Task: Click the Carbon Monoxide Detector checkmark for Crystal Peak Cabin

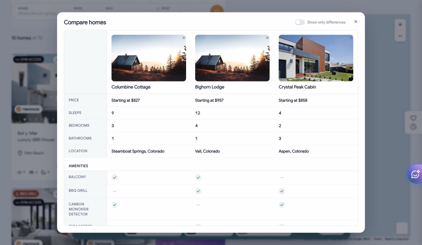Action: [x=282, y=205]
